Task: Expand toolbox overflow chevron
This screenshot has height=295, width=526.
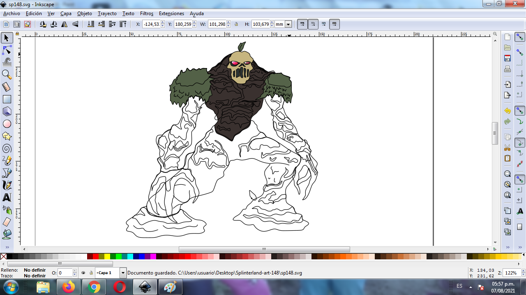Action: (x=7, y=247)
